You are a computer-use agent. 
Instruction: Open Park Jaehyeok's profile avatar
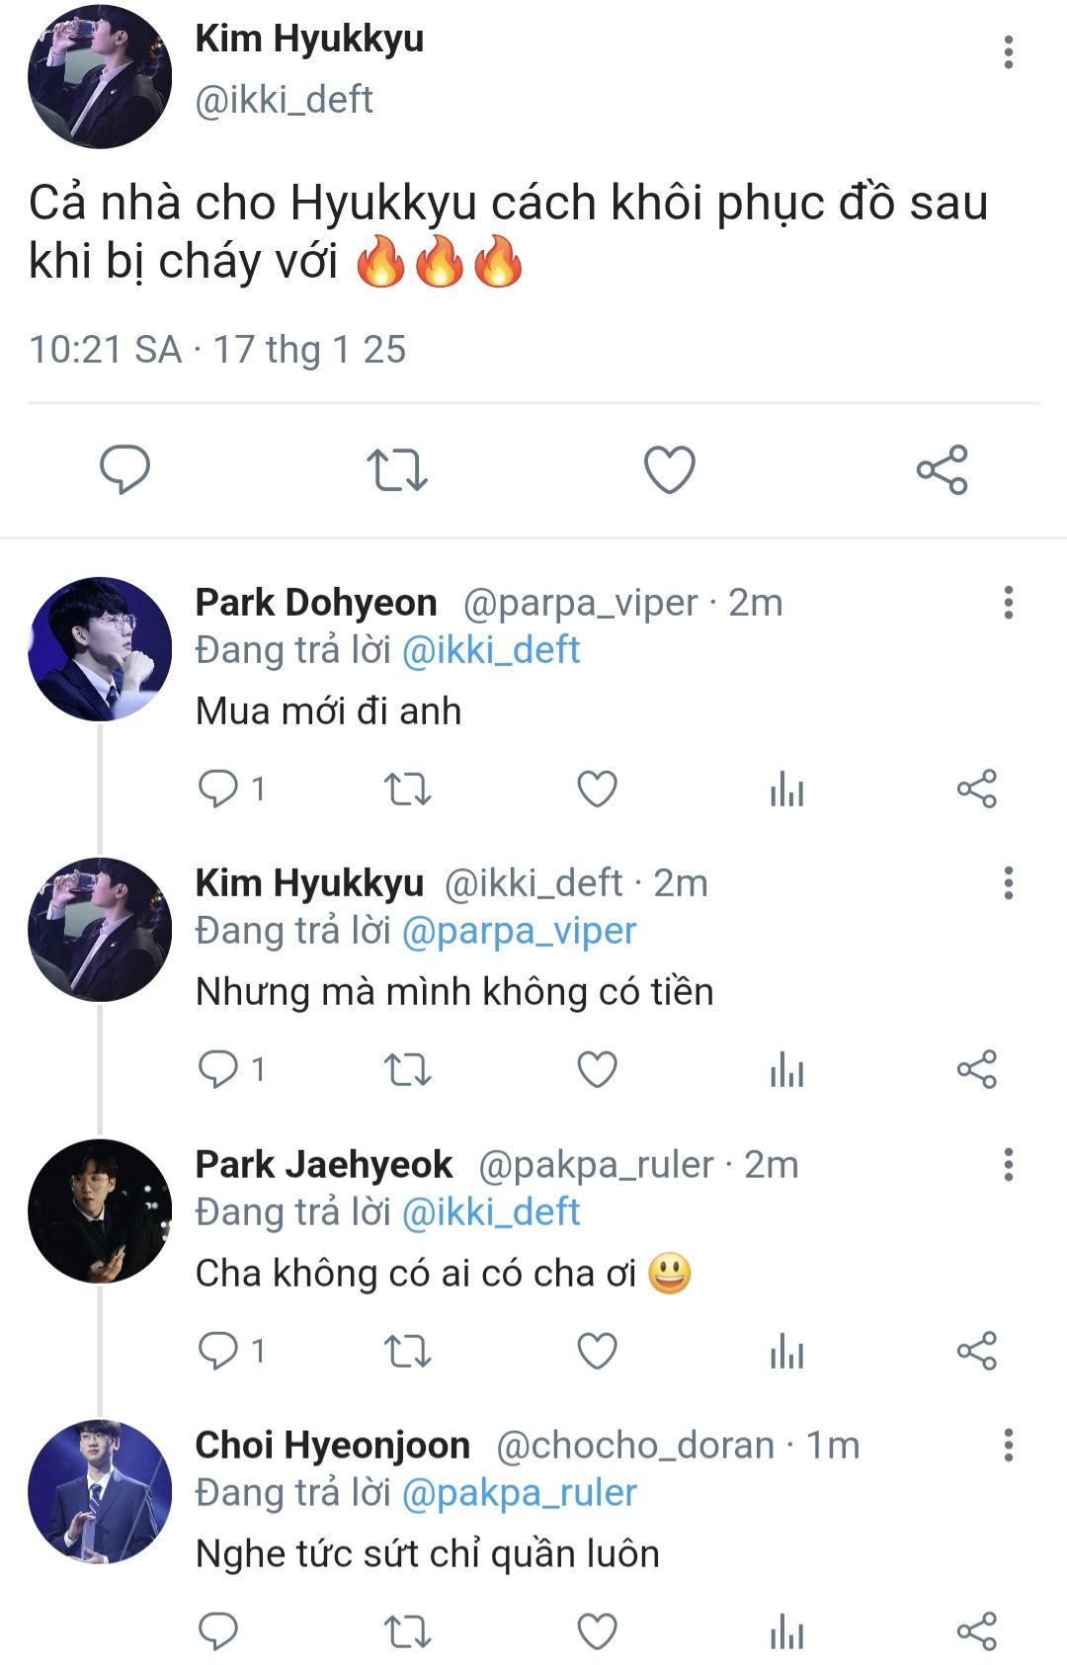point(100,1211)
